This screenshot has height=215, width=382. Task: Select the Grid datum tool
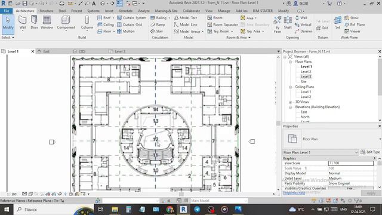pyautogui.click(x=322, y=28)
